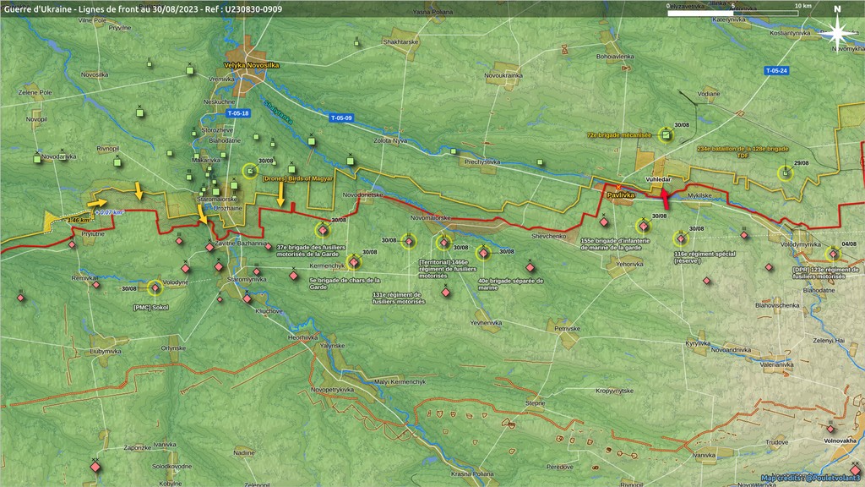Click the Shakhtarske village label
The image size is (865, 487).
coord(400,42)
